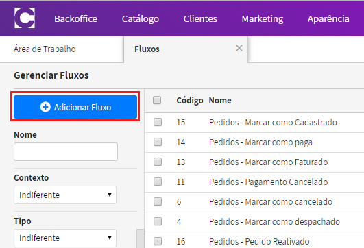Open the Marketing menu
The image size is (364, 248).
coord(263,18)
